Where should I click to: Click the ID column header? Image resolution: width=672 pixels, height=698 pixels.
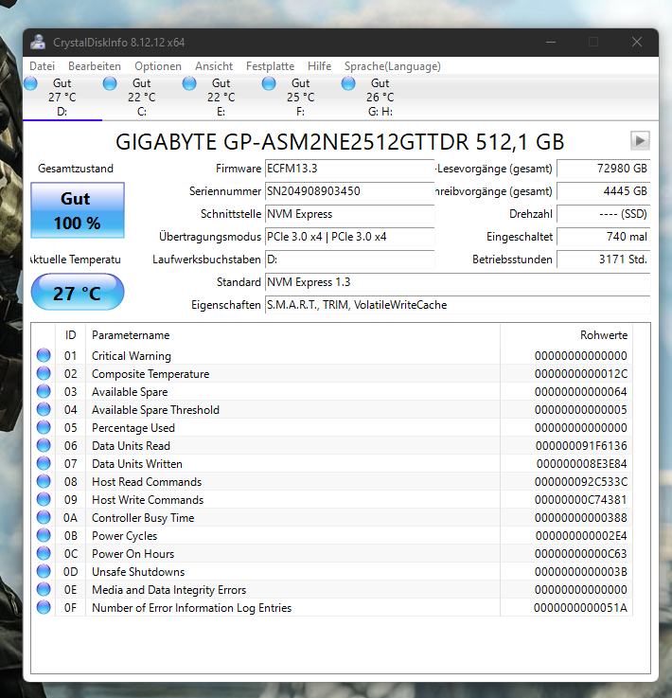(70, 335)
